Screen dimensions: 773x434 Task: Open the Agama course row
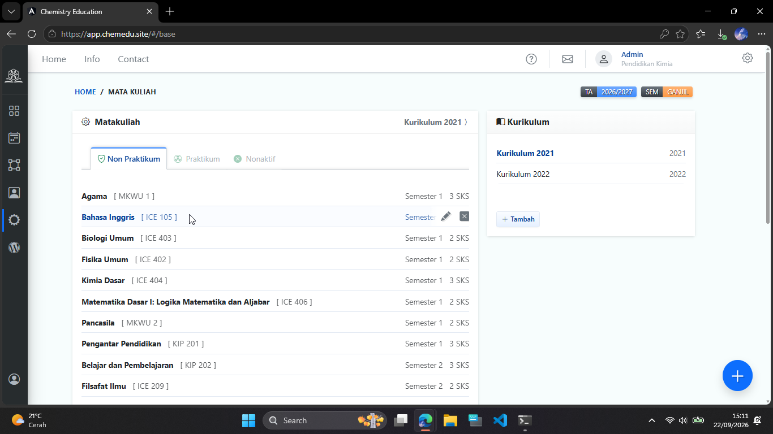point(275,196)
